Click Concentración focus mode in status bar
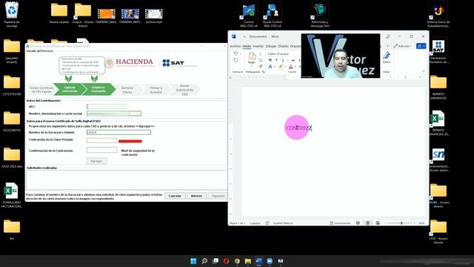The width and height of the screenshot is (474, 267). coord(340,223)
